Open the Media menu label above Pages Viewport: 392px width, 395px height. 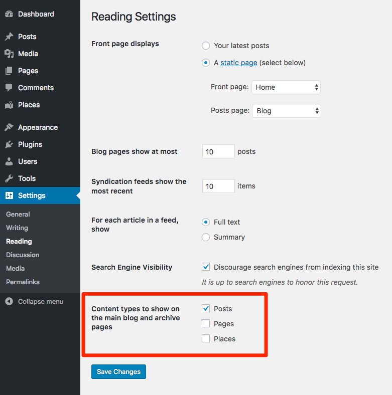(x=28, y=54)
